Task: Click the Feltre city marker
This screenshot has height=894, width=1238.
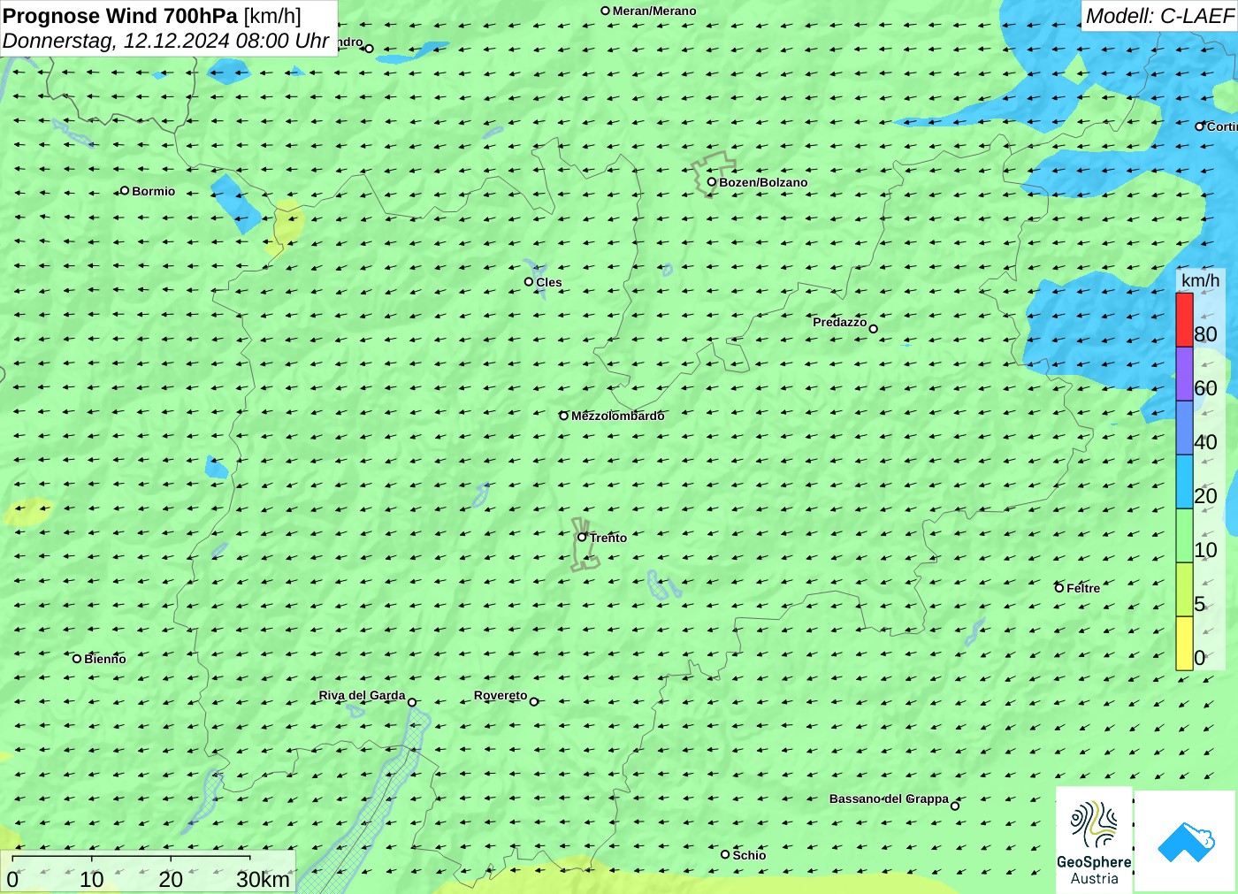Action: click(1059, 588)
